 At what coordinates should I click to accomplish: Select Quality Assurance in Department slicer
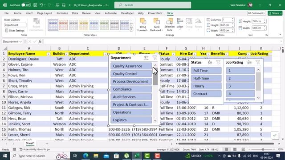pos(131,66)
